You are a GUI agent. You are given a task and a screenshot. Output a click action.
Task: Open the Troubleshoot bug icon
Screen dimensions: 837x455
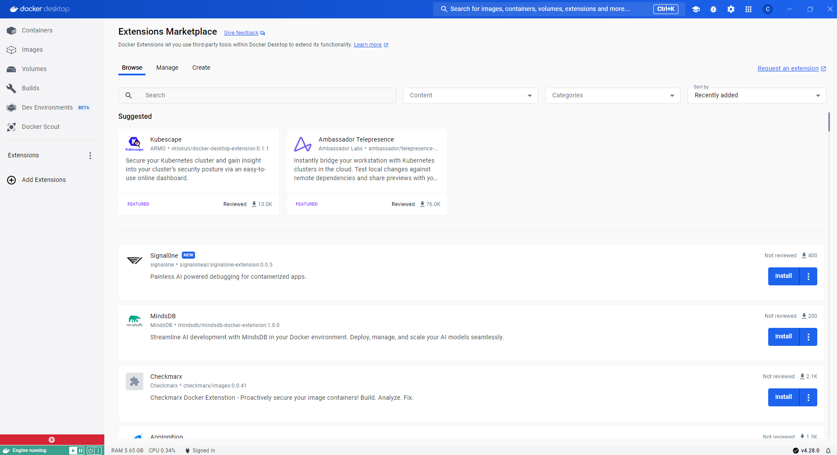click(x=713, y=9)
